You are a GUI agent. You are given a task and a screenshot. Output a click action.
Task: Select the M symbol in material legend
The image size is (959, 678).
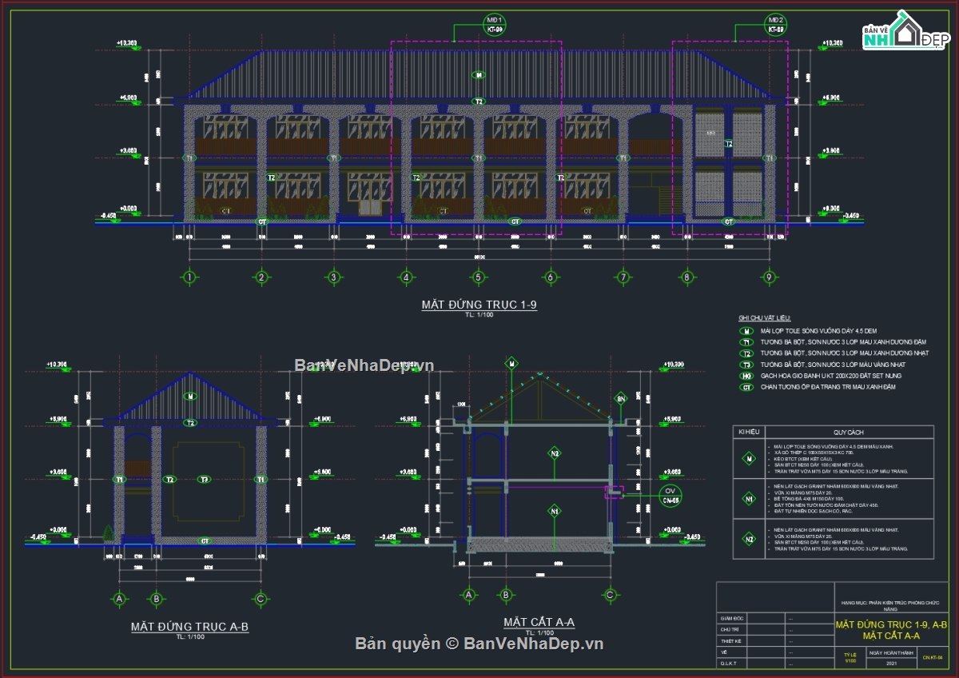click(747, 330)
